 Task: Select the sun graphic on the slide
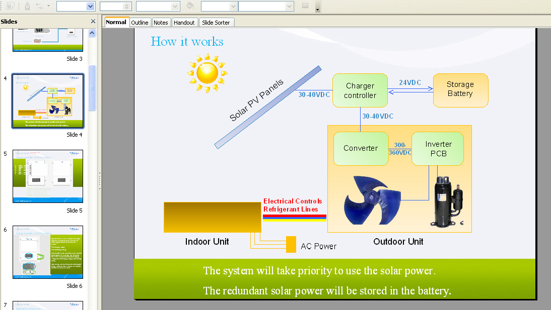(x=207, y=73)
